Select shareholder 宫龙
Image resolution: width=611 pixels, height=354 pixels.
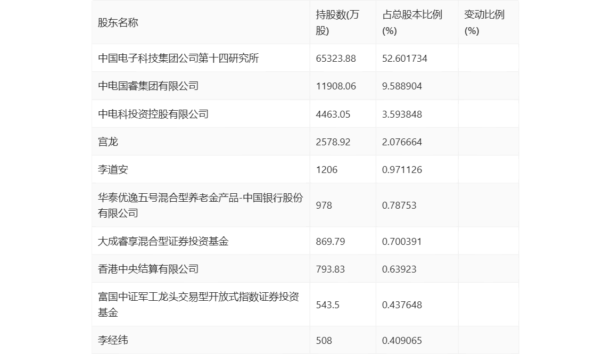click(x=108, y=142)
